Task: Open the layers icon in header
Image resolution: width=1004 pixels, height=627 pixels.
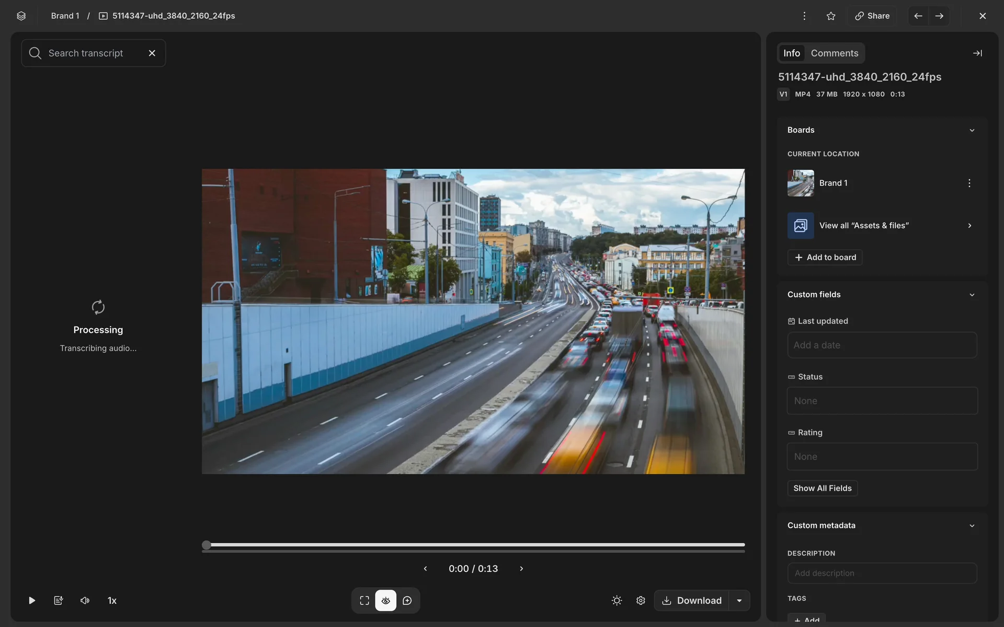Action: [x=21, y=16]
